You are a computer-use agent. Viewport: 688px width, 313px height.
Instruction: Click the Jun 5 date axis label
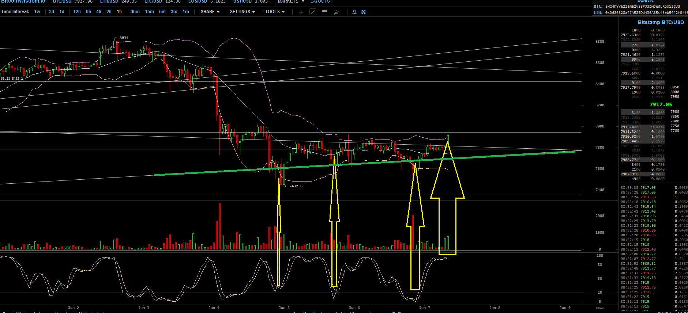(284, 308)
